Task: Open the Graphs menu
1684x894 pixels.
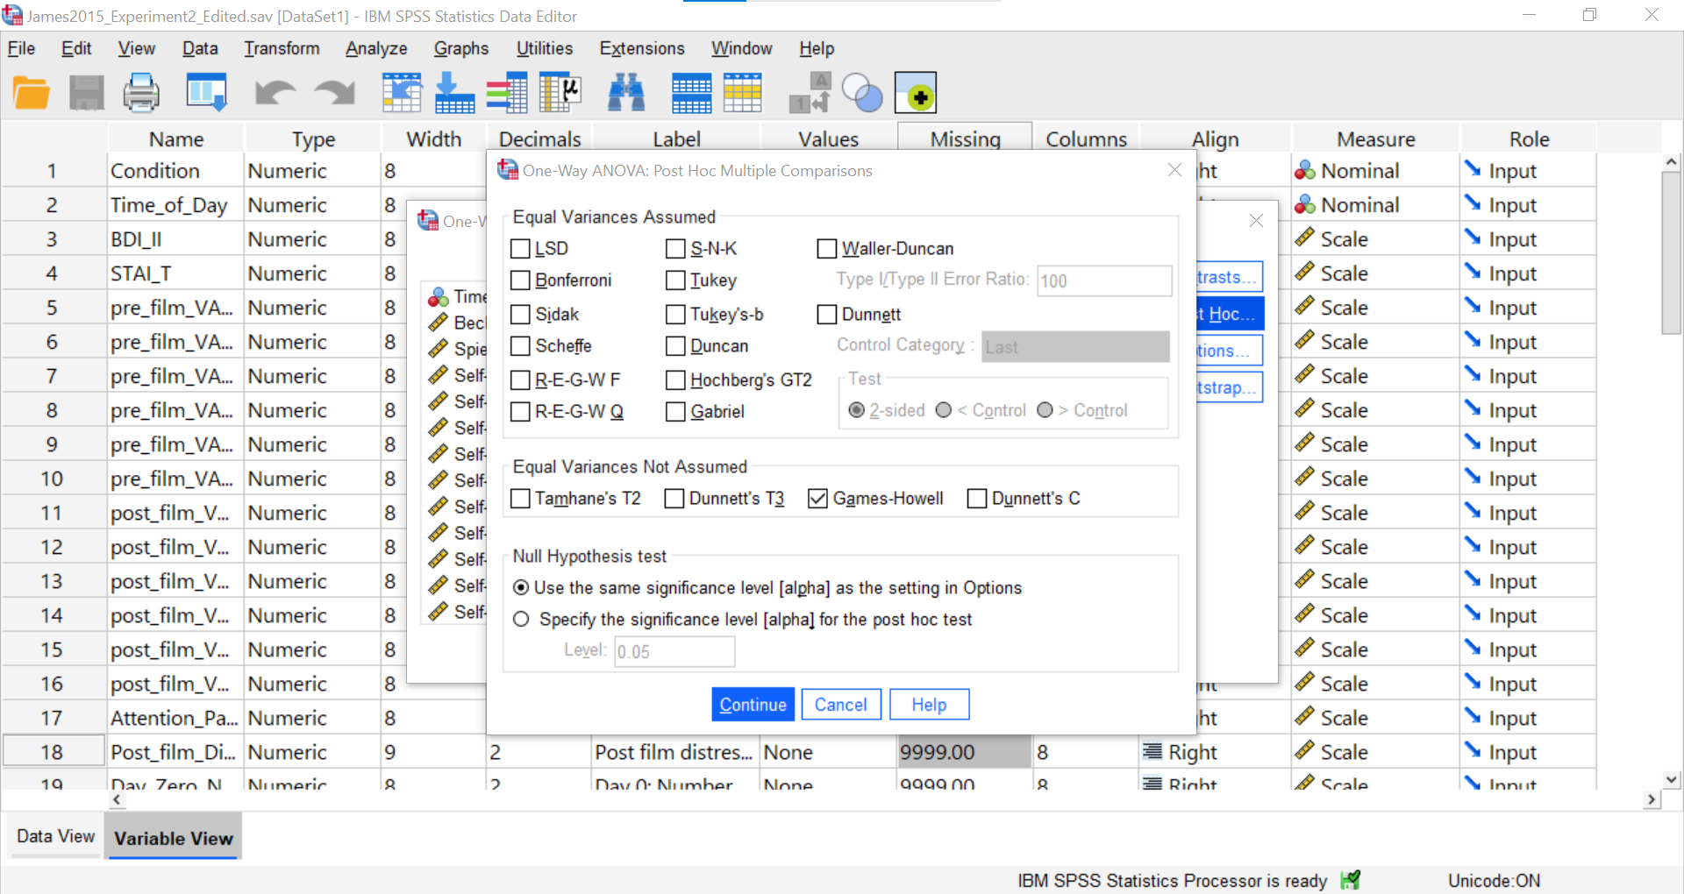Action: [x=461, y=48]
